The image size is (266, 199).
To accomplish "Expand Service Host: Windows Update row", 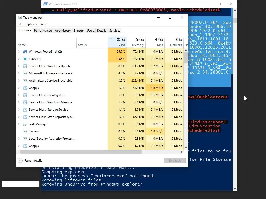I will pos(19,66).
